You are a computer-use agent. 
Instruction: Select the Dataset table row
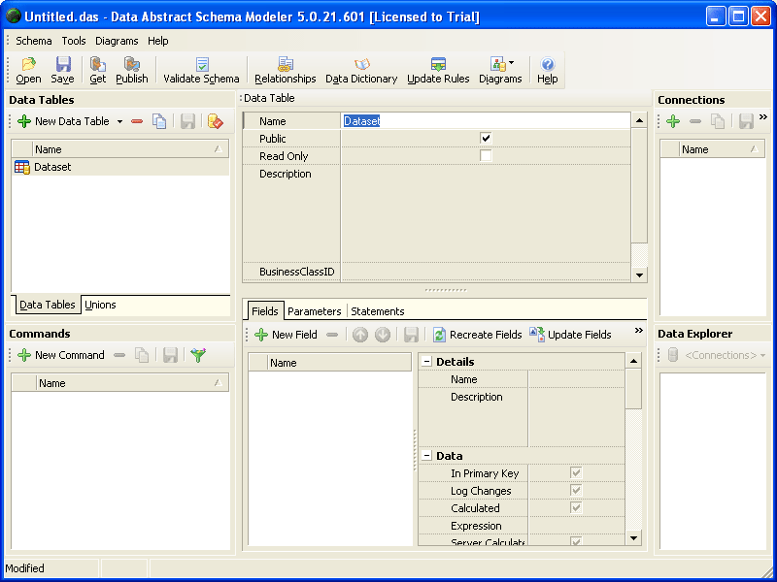coord(120,167)
